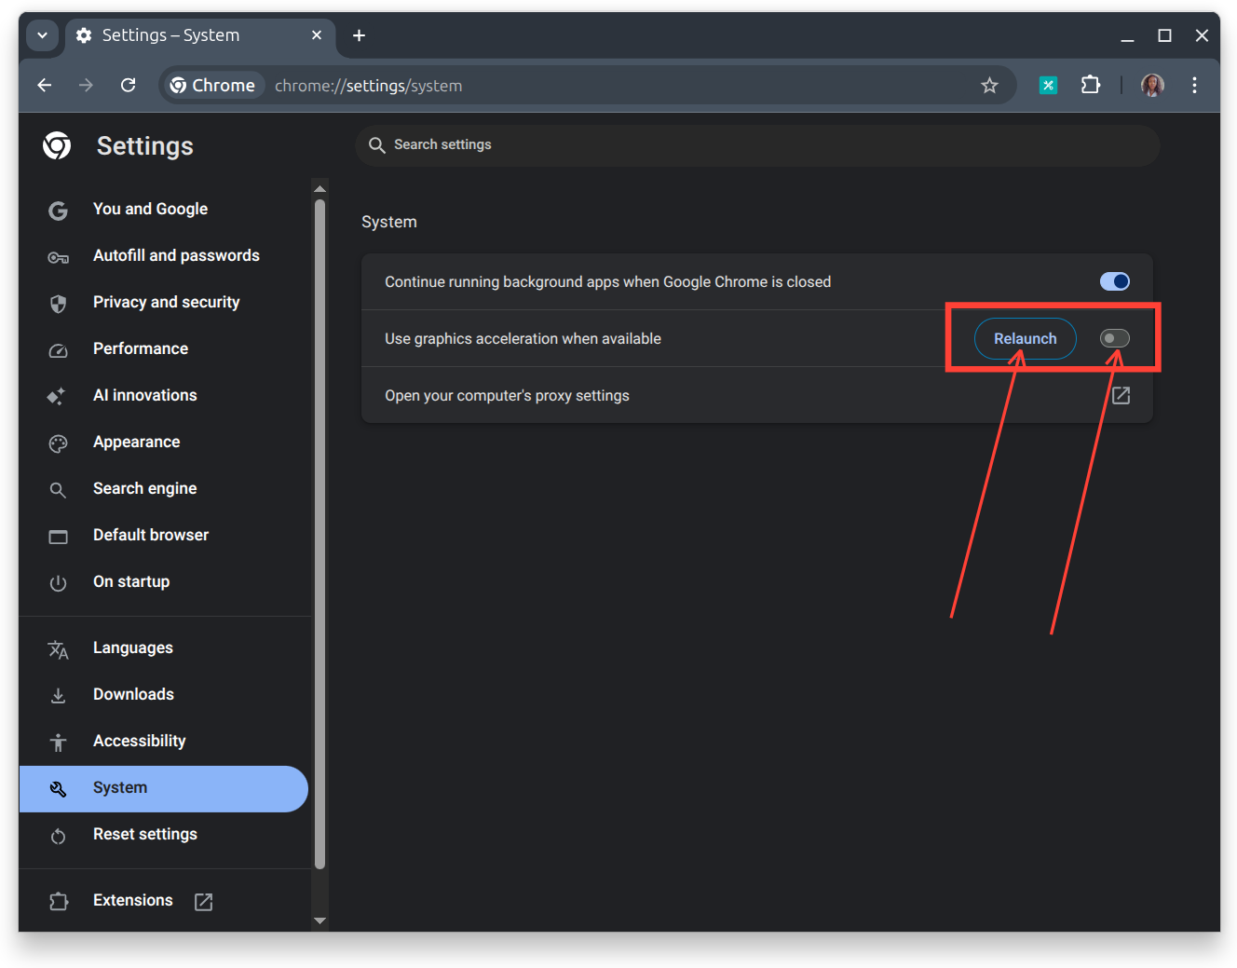Open Privacy and security settings

click(x=166, y=301)
